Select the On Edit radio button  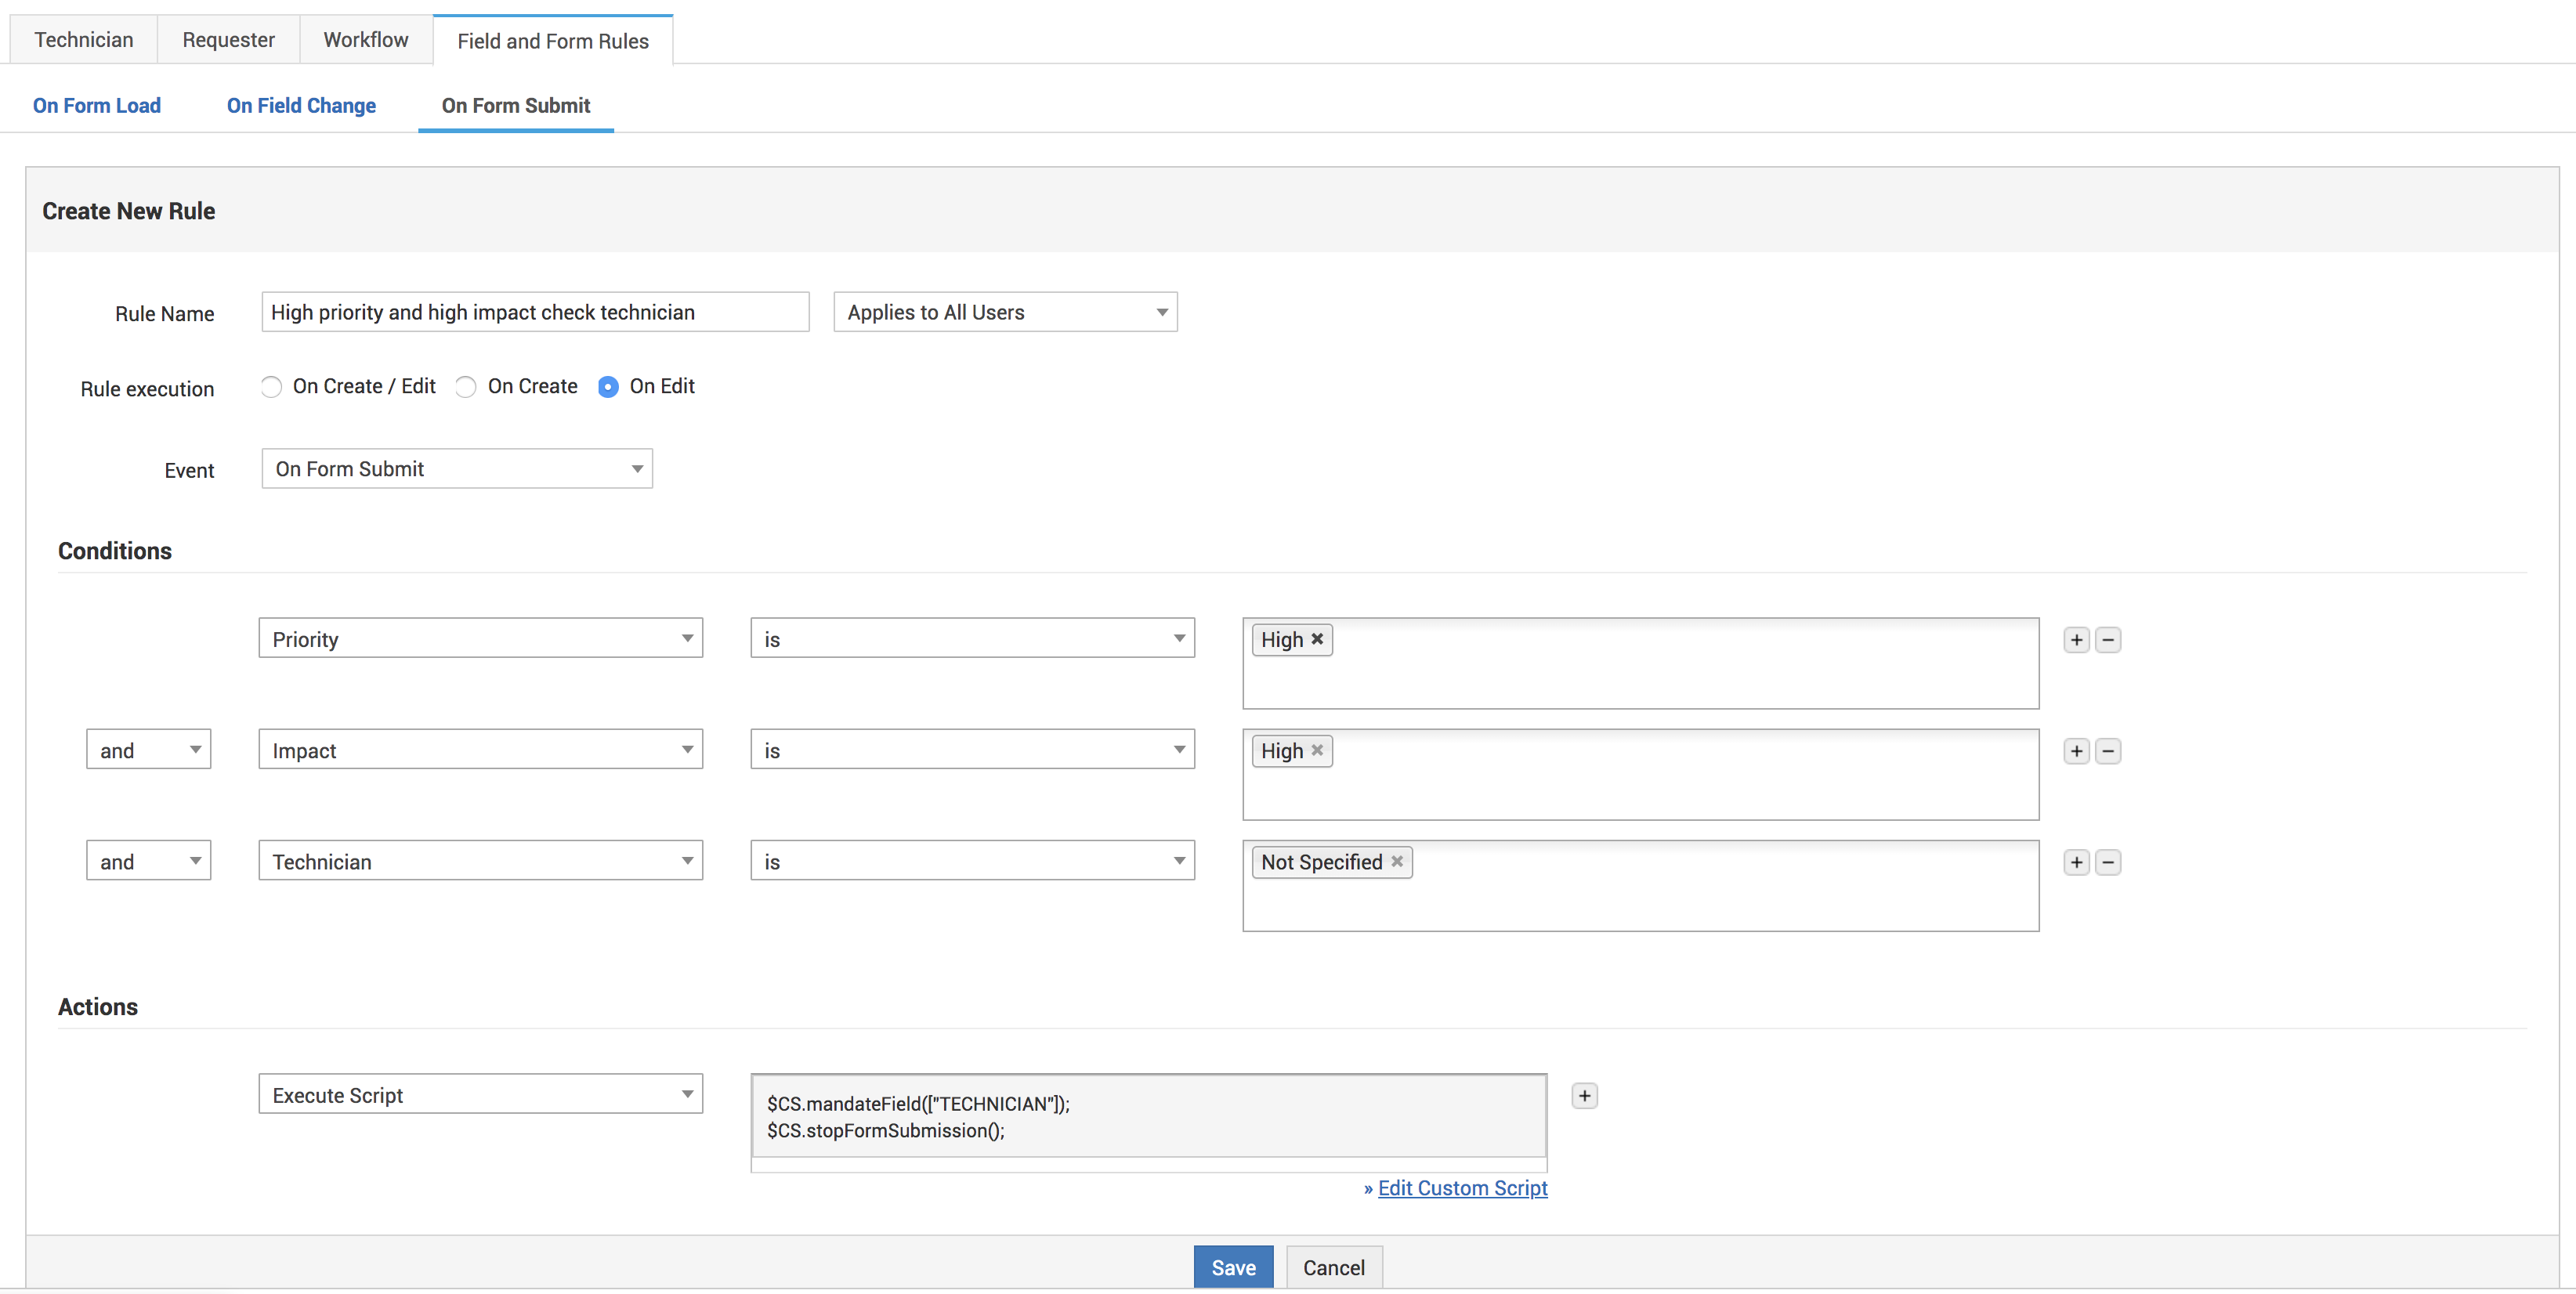608,387
